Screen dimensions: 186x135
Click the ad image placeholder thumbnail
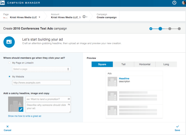[x=16, y=104]
